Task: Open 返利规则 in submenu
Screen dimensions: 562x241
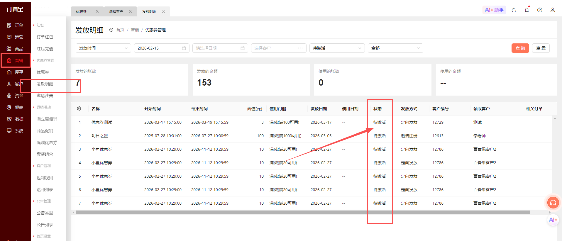Action: 45,178
